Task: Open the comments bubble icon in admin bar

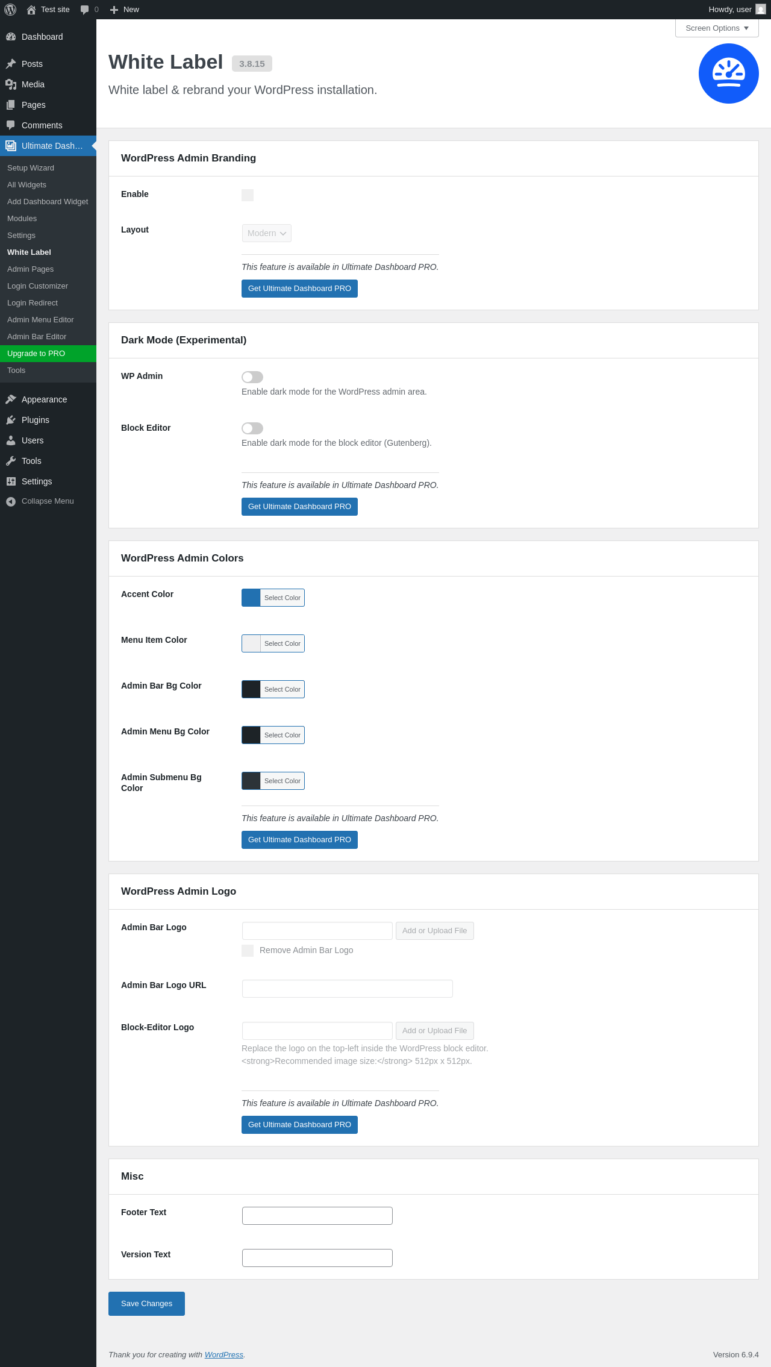Action: click(x=85, y=10)
